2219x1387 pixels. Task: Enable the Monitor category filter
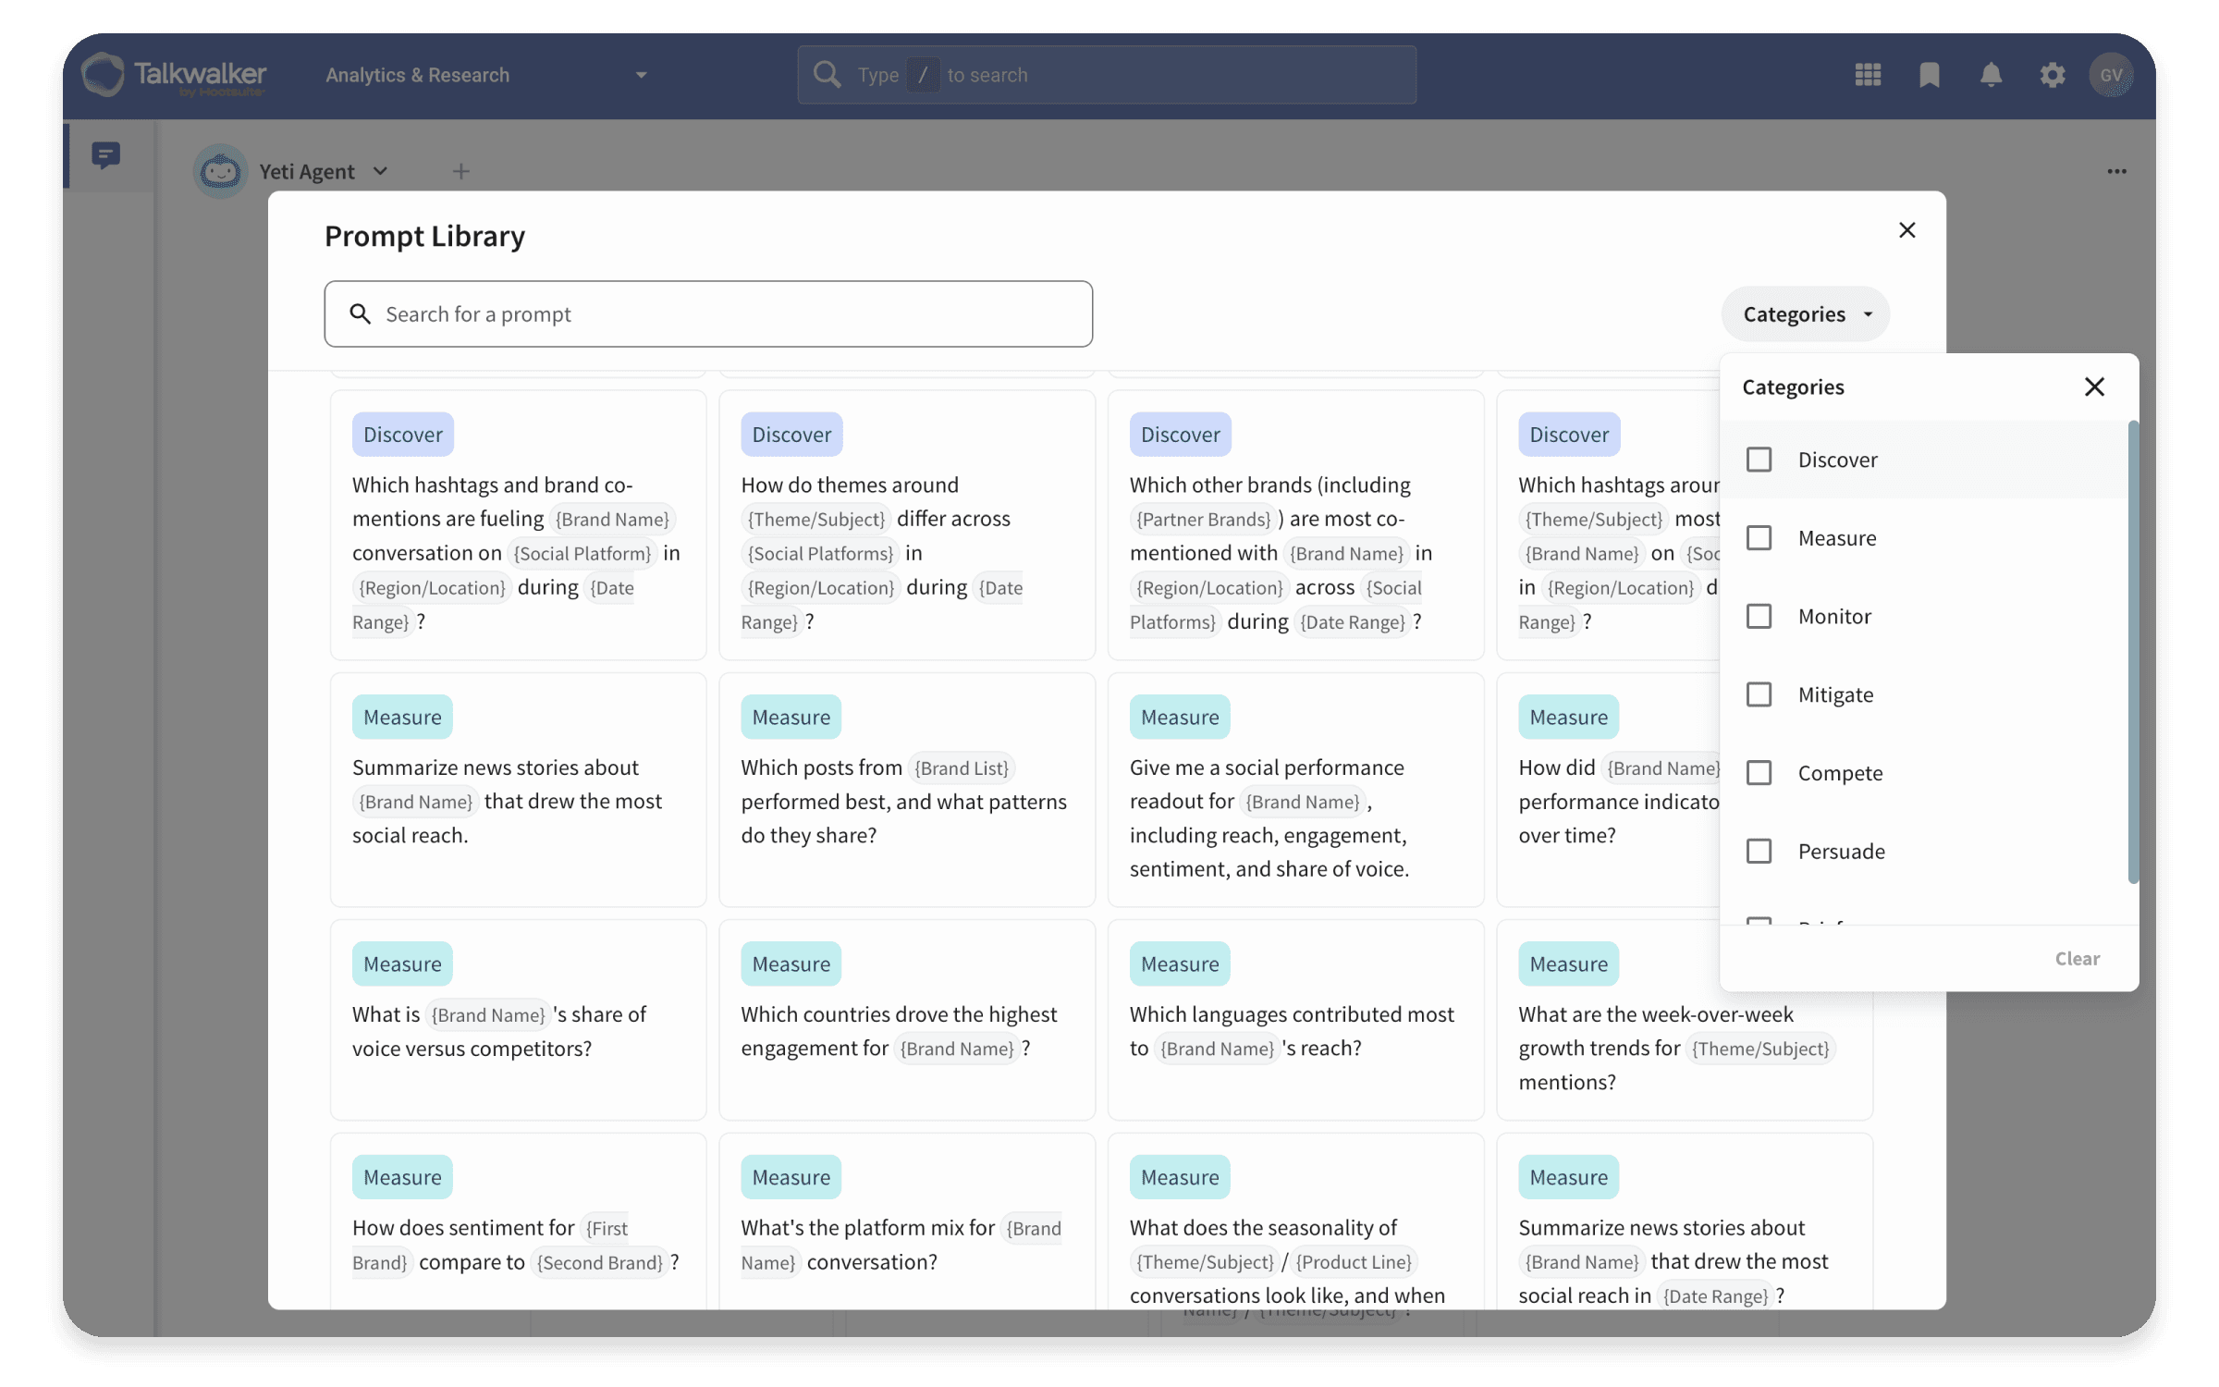click(1759, 616)
